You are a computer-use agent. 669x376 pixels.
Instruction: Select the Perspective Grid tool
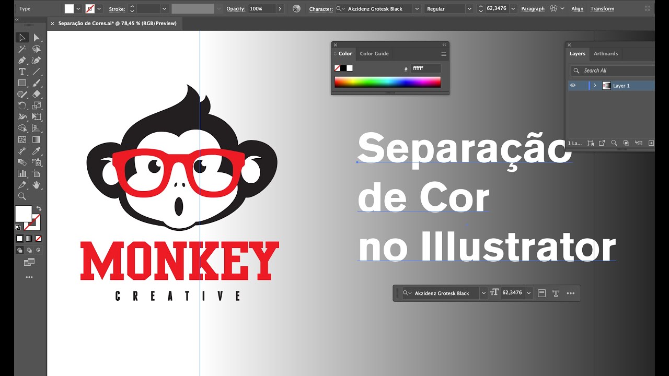(37, 128)
